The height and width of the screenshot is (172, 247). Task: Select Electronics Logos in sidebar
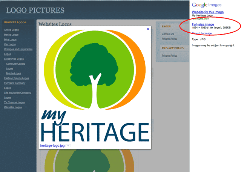pos(14,59)
